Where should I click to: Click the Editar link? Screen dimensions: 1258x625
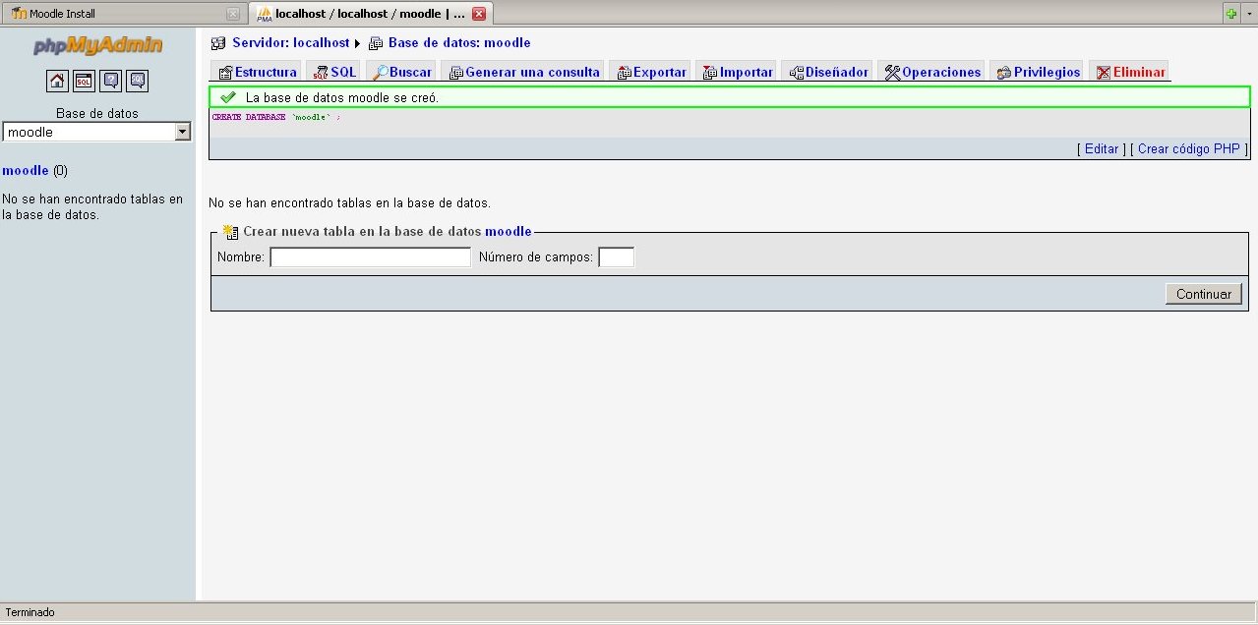1101,149
